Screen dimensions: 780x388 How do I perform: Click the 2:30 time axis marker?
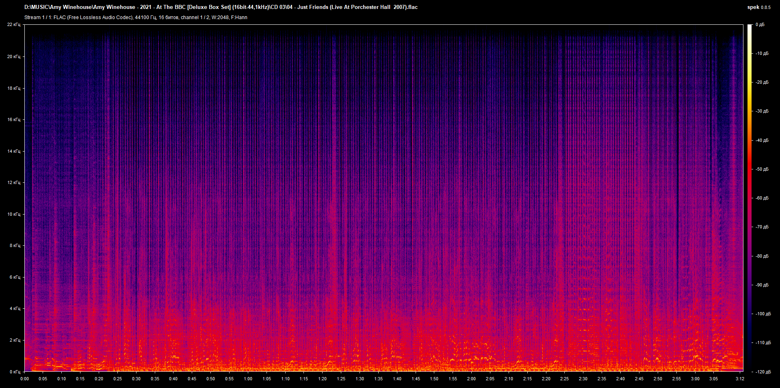point(583,379)
